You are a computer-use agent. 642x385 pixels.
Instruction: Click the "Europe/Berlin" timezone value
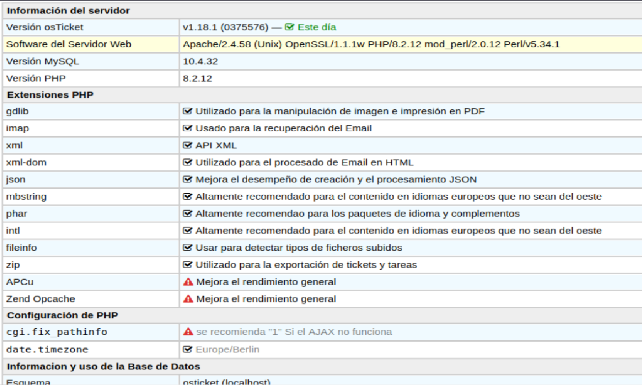pyautogui.click(x=227, y=350)
